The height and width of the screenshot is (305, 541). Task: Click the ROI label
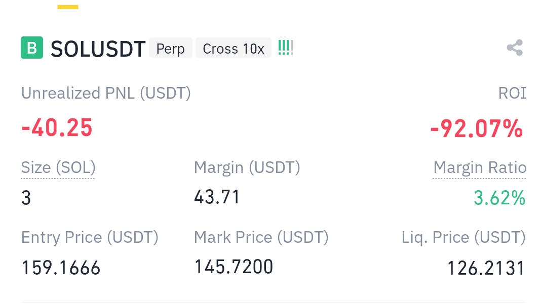pyautogui.click(x=512, y=94)
